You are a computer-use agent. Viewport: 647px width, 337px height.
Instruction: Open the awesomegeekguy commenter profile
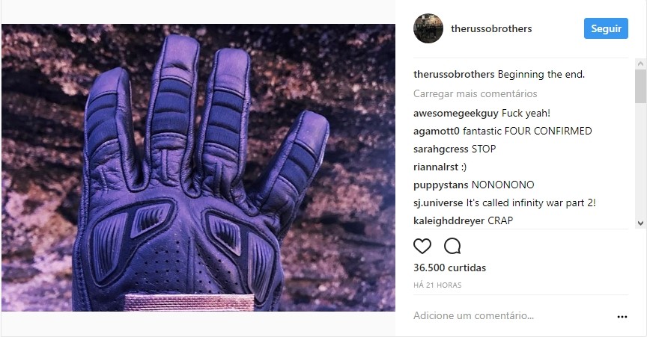coord(456,114)
